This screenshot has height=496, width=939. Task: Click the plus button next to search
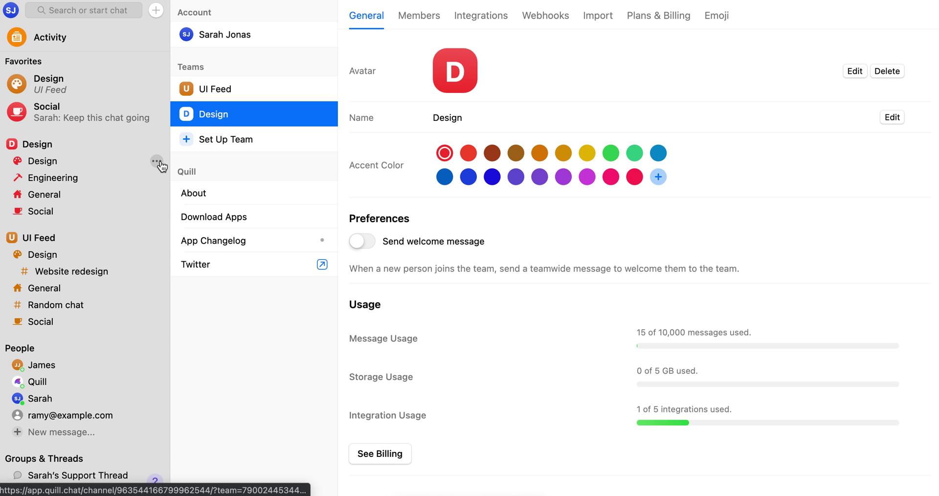click(x=156, y=10)
